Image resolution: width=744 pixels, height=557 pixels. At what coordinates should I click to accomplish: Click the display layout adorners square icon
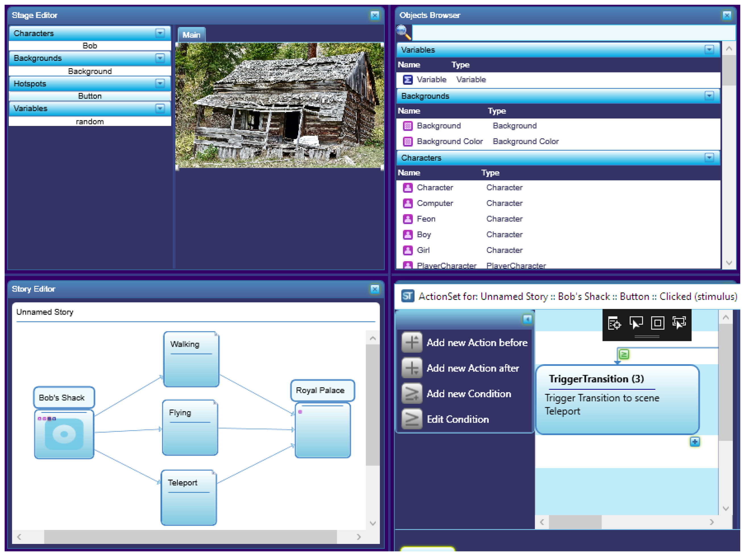click(657, 323)
